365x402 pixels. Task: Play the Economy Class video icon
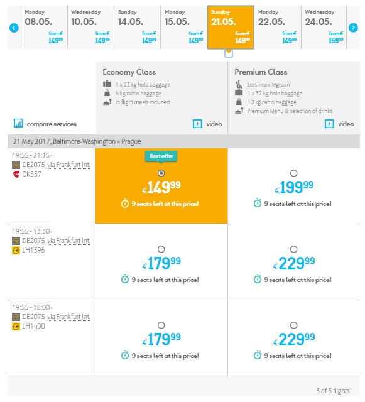[x=197, y=124]
